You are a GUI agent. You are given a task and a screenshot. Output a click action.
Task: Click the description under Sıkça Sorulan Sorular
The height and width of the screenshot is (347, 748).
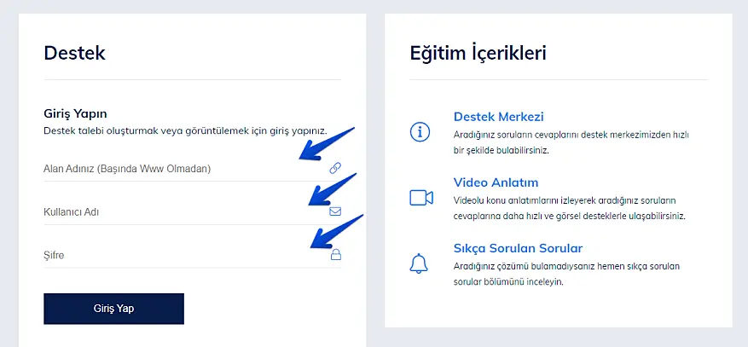(x=566, y=274)
